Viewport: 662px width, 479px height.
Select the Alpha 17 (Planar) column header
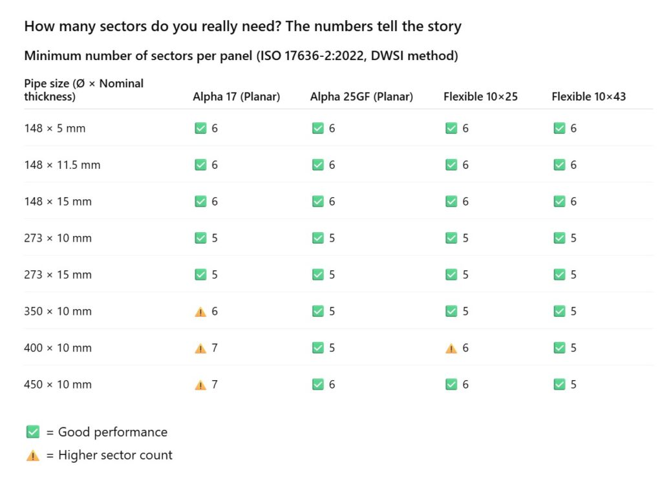pyautogui.click(x=236, y=97)
